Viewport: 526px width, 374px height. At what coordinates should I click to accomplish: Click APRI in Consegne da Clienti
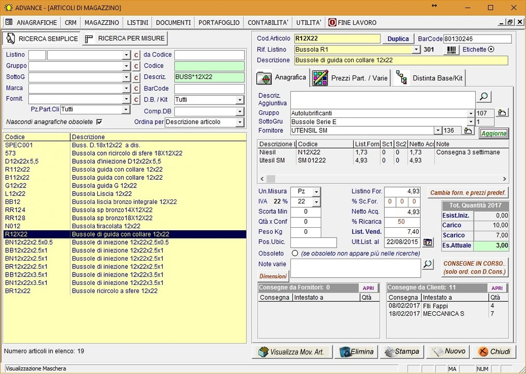pyautogui.click(x=497, y=288)
